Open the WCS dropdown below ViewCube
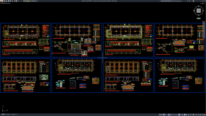206x116 pixels. click(199, 18)
